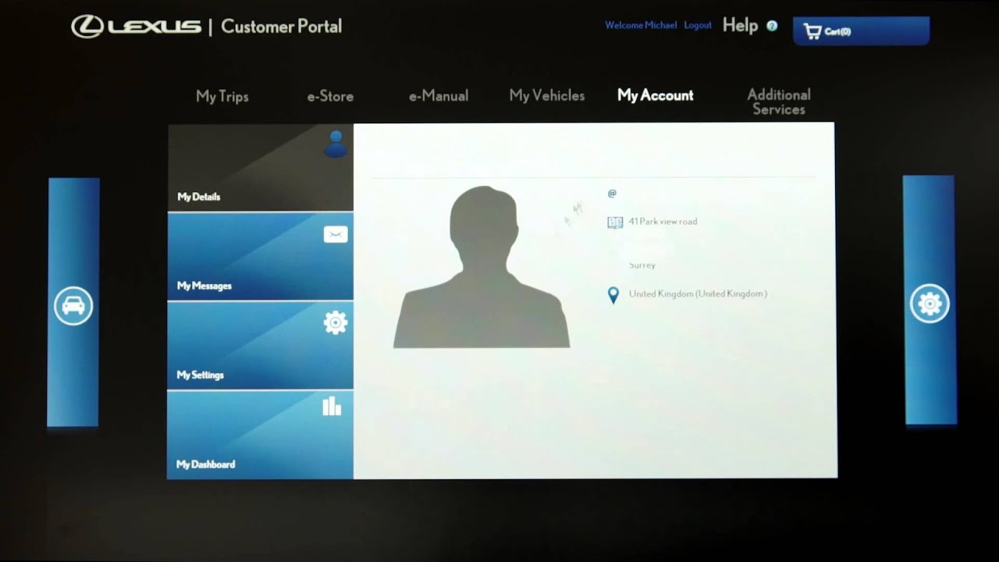Click the shopping cart icon
This screenshot has width=999, height=562.
(x=812, y=31)
